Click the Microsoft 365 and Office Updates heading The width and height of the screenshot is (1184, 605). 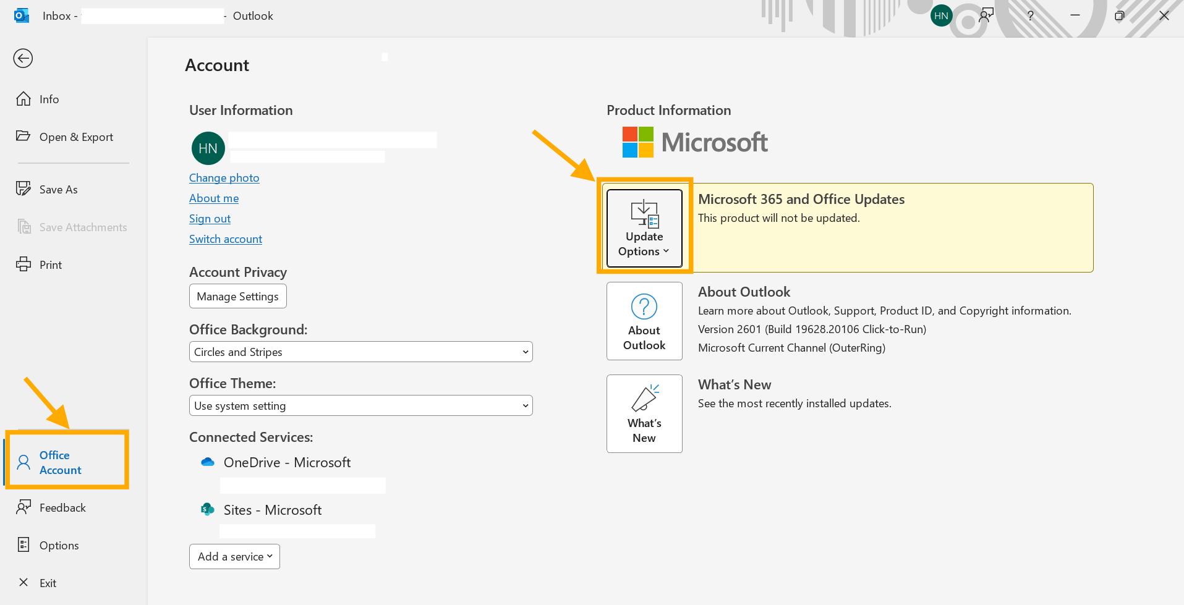click(x=801, y=199)
